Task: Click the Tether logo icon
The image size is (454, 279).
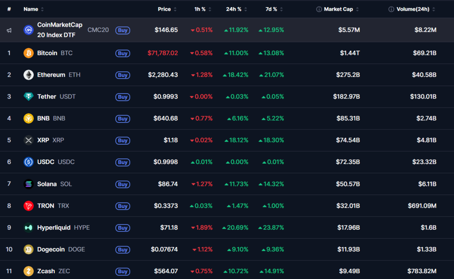Action: pos(28,97)
